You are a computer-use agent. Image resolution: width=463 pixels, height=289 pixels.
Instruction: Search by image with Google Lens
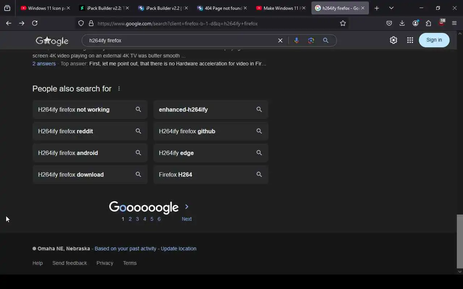pos(311,40)
